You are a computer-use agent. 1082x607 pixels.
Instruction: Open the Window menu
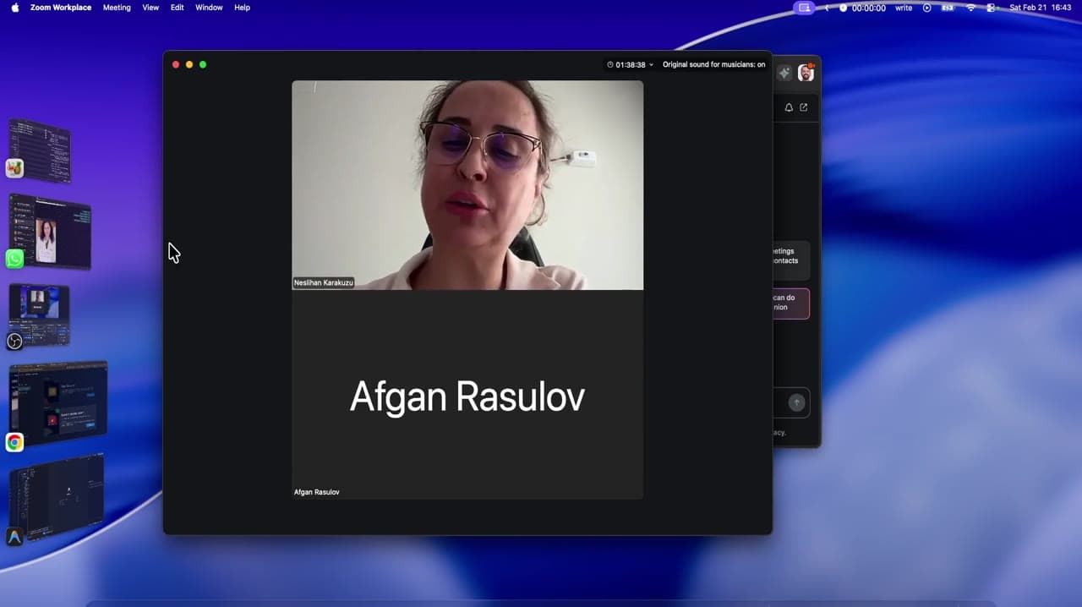[x=209, y=8]
